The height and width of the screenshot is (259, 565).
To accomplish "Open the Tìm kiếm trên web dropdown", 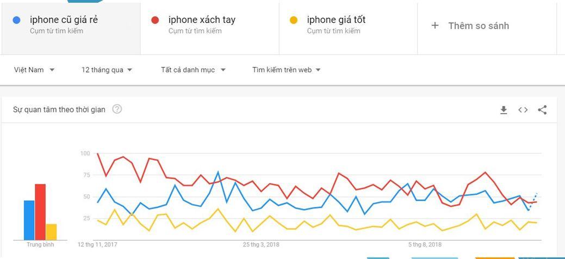I will click(x=287, y=70).
